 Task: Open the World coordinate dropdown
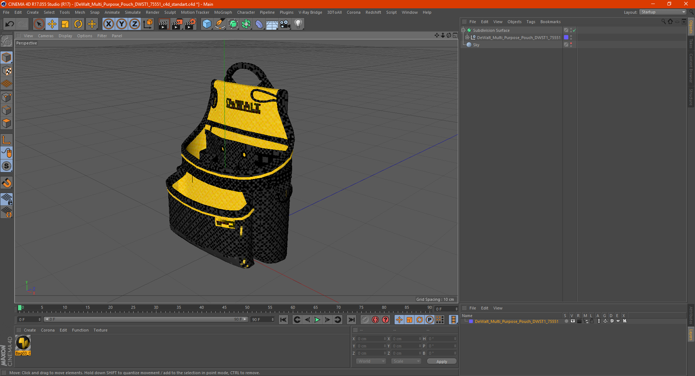(x=371, y=361)
